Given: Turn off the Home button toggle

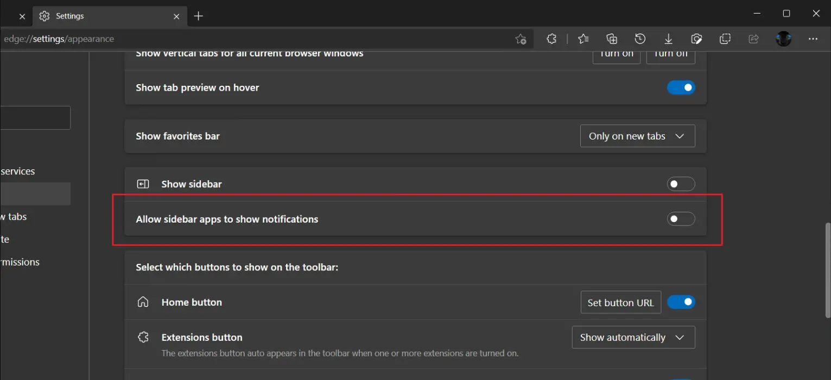Looking at the screenshot, I should click(681, 302).
